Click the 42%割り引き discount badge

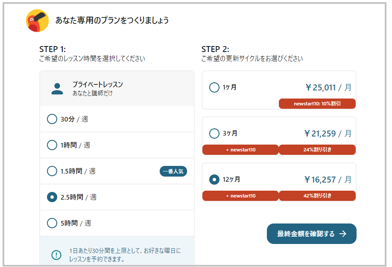click(317, 196)
